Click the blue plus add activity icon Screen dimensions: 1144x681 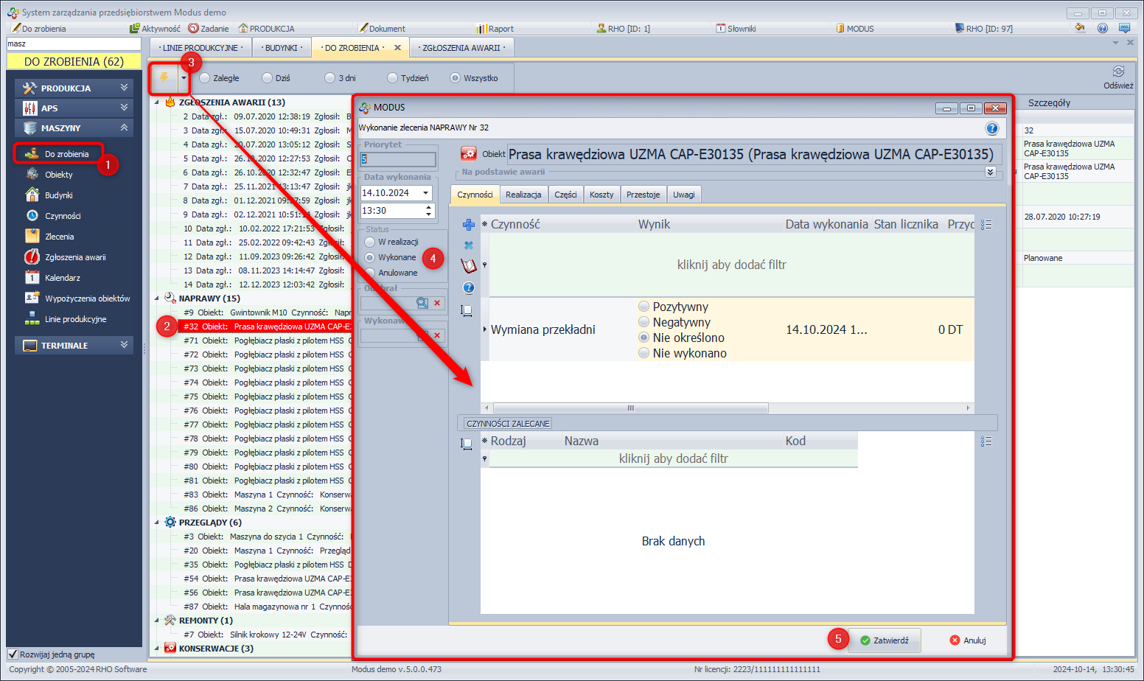468,225
